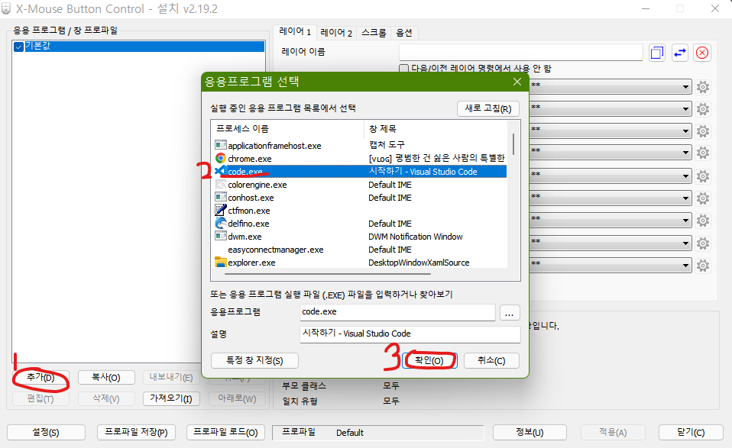
Task: Switch to the 레이어 2 tab
Action: (x=336, y=33)
